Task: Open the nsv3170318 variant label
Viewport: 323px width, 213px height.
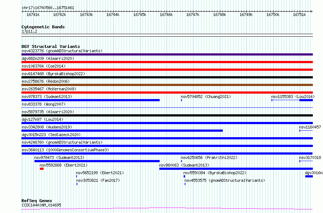Action: pos(310,157)
